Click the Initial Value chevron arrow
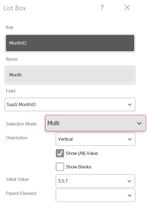Image resolution: width=148 pixels, height=208 pixels. 129,181
